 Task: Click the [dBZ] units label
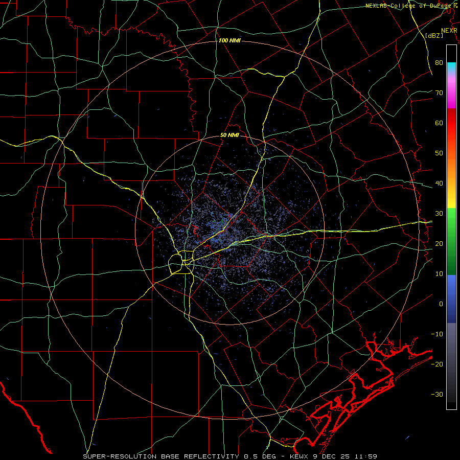click(434, 35)
